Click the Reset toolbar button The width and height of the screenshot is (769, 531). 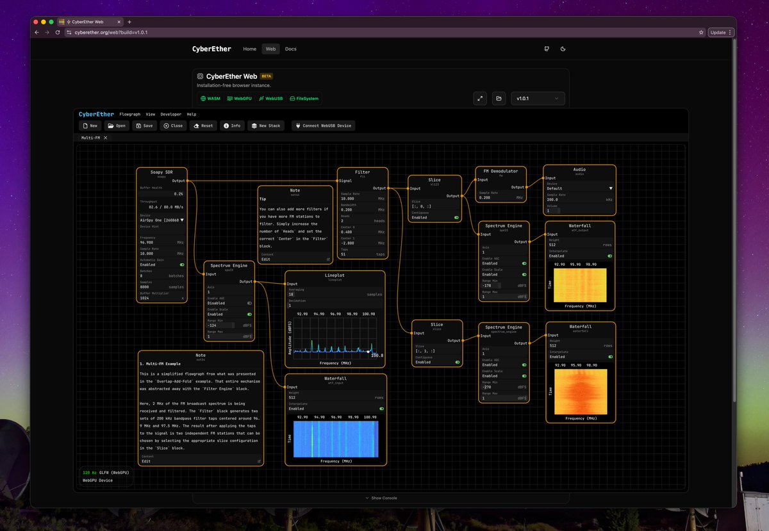click(203, 126)
